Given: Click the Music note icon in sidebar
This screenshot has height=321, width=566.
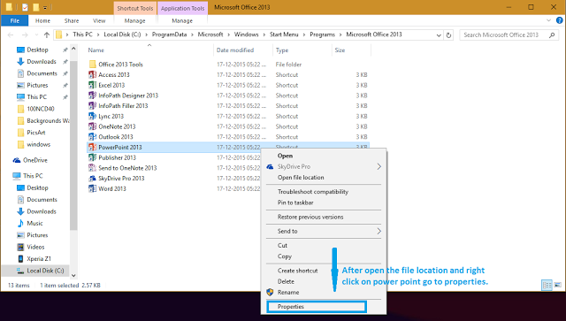Looking at the screenshot, I should pos(20,224).
